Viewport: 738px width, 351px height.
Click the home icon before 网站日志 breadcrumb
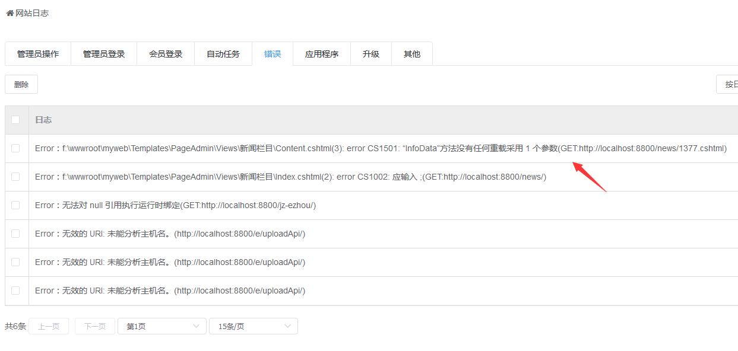[8, 12]
